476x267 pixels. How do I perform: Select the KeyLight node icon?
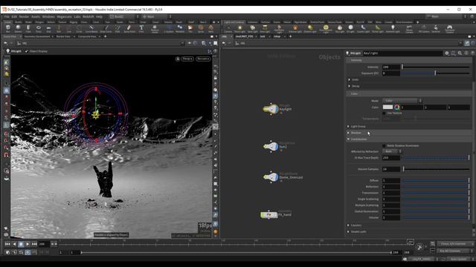(271, 109)
